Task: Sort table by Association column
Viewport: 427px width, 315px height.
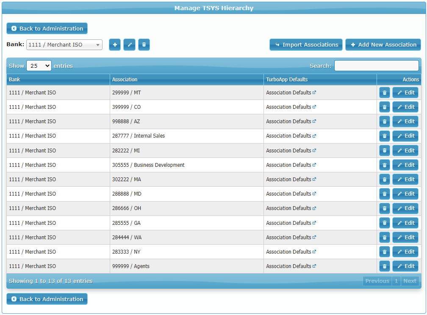Action: 187,80
